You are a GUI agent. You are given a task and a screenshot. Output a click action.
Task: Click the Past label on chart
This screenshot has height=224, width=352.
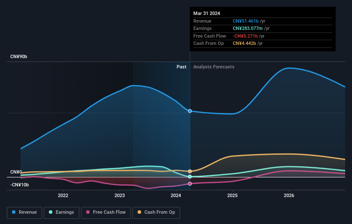coord(181,67)
